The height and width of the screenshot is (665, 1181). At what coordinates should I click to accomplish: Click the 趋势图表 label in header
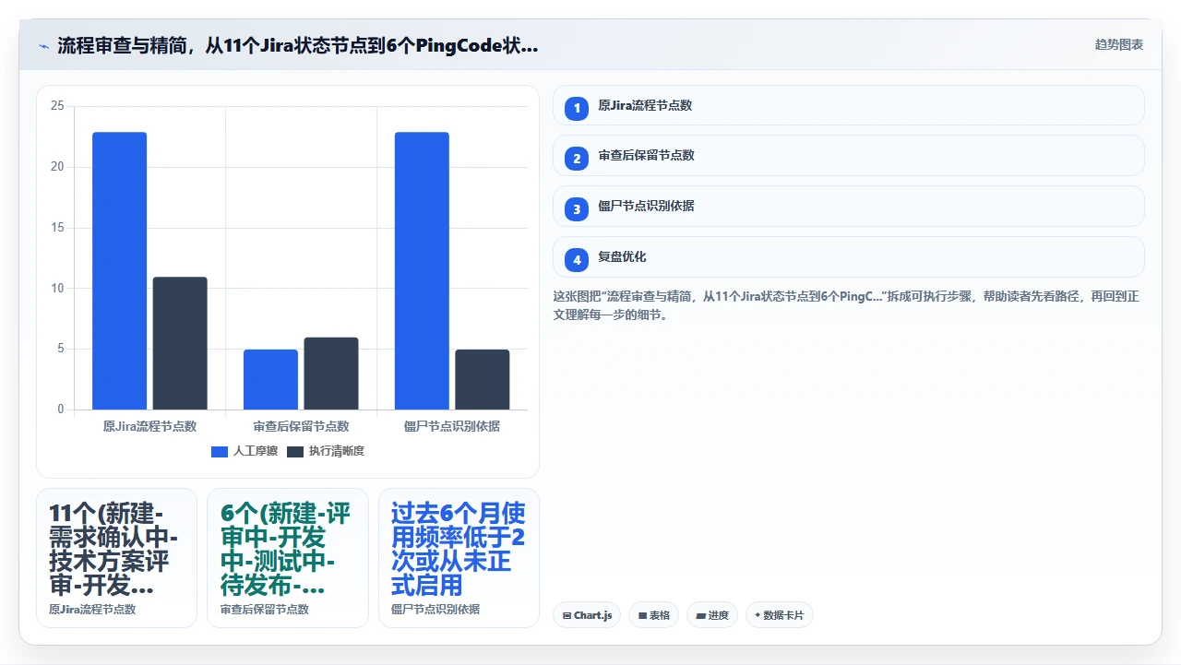(1119, 44)
